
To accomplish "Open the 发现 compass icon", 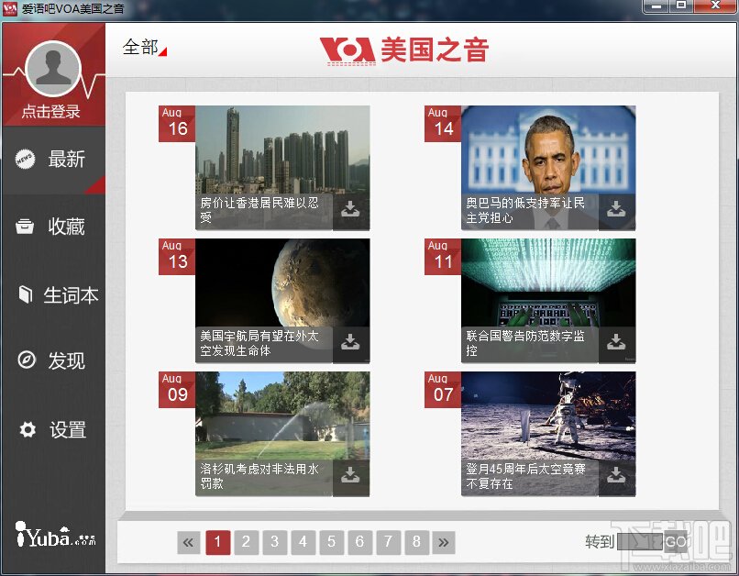I will [27, 360].
